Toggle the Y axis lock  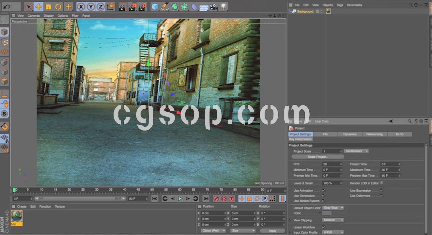click(x=91, y=7)
